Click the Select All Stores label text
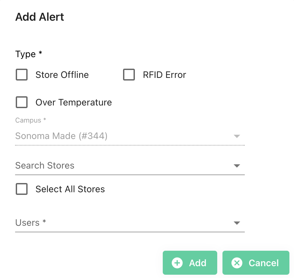Viewport: 294px width, 278px height. (70, 189)
